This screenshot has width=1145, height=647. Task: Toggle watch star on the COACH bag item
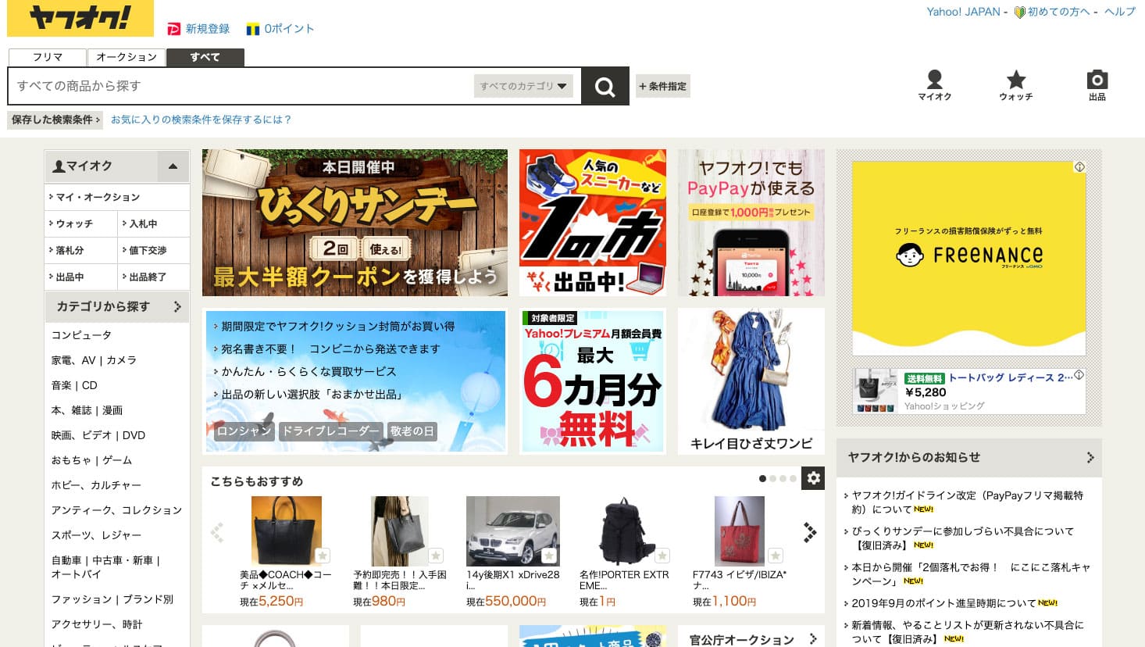click(x=322, y=556)
